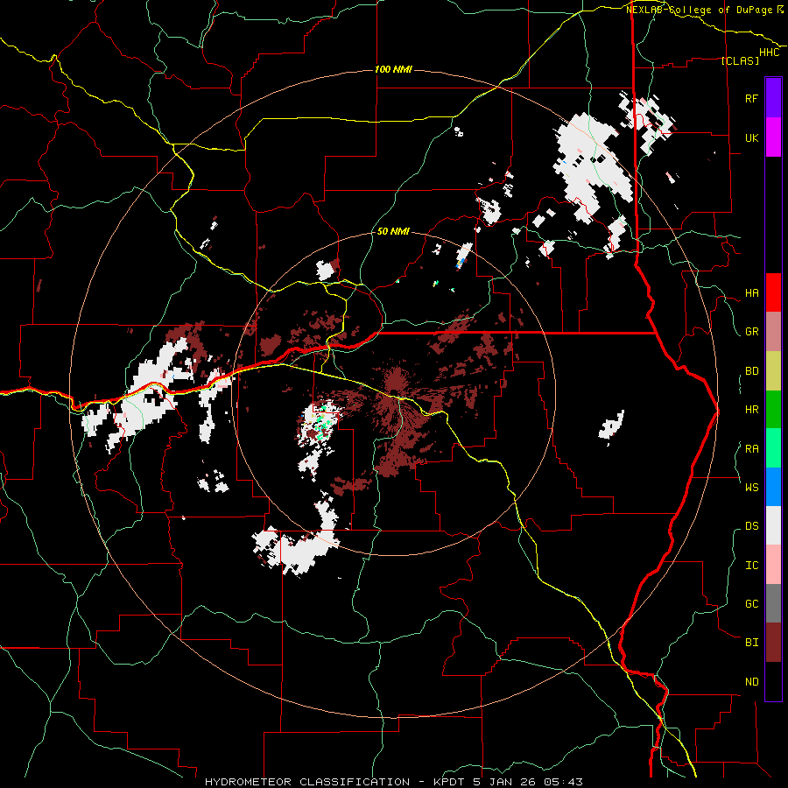
Task: Select the GR legend color block
Action: pyautogui.click(x=773, y=331)
